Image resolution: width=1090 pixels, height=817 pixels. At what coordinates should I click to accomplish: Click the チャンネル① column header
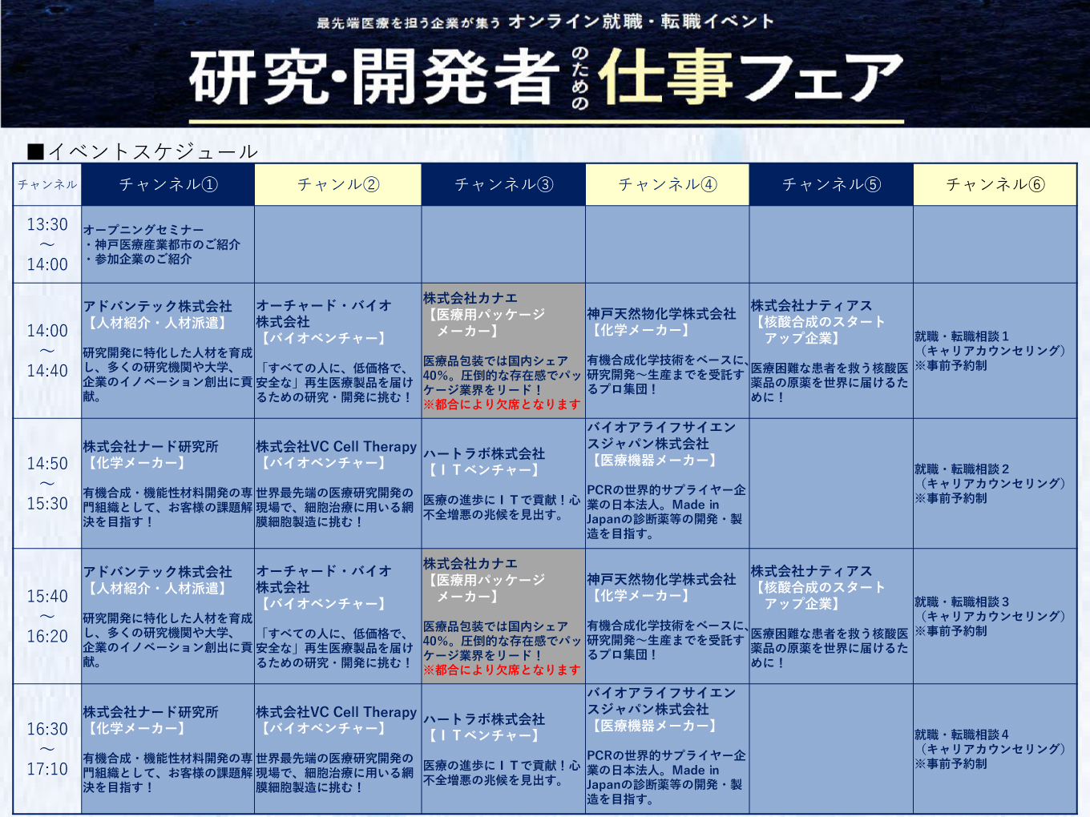click(168, 184)
